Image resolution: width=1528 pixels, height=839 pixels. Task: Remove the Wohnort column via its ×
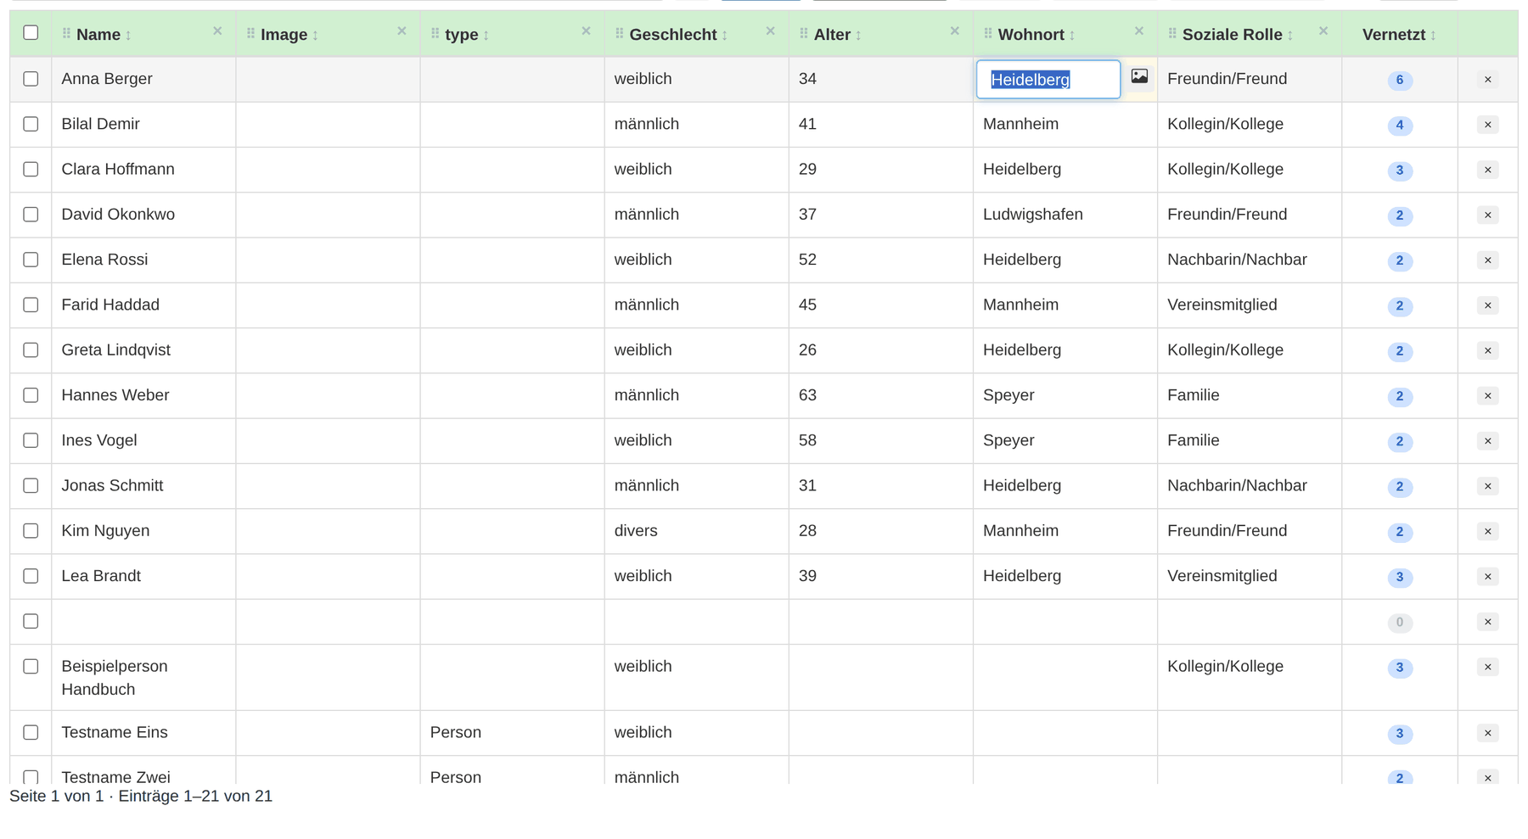coord(1139,31)
